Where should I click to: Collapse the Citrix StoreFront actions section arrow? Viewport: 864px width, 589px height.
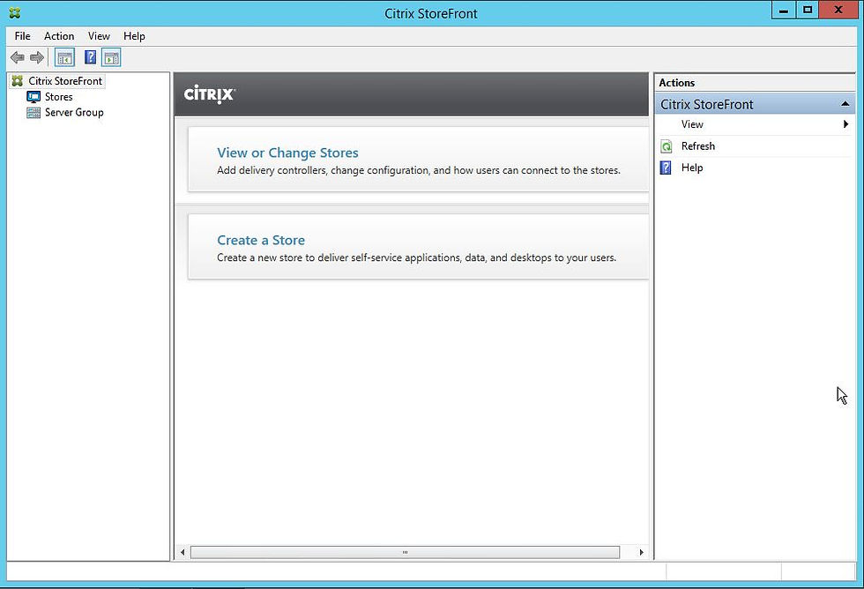845,104
